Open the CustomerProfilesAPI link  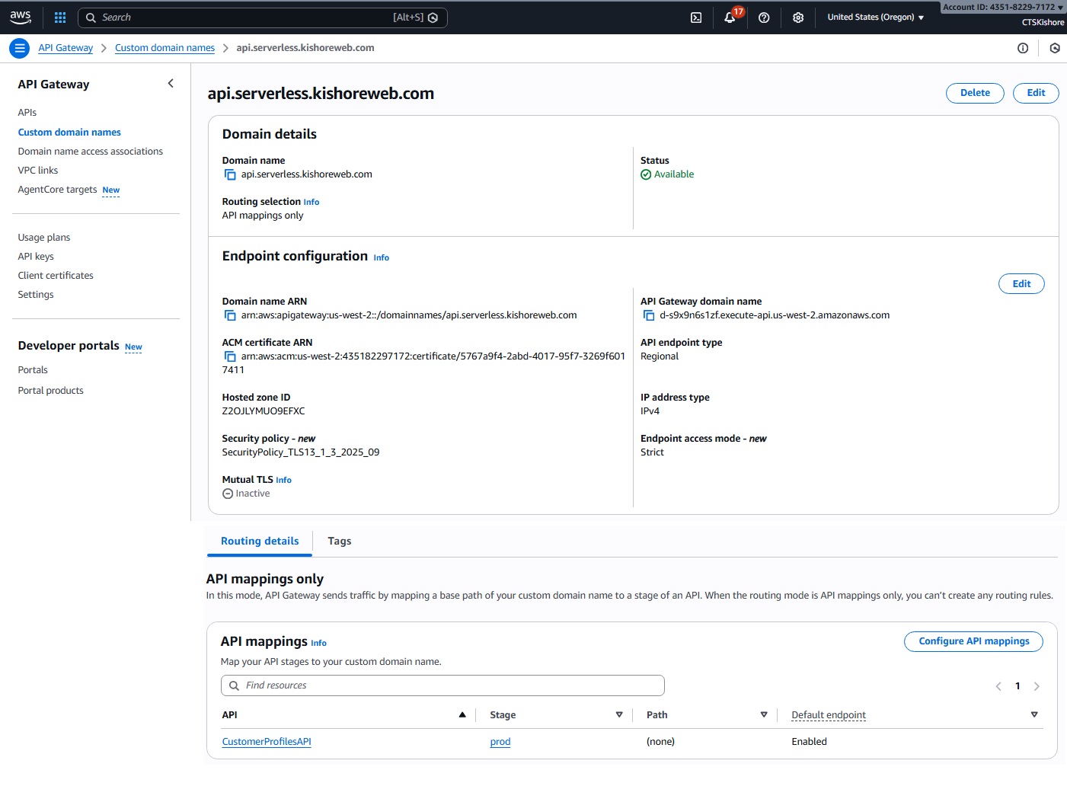click(x=267, y=742)
